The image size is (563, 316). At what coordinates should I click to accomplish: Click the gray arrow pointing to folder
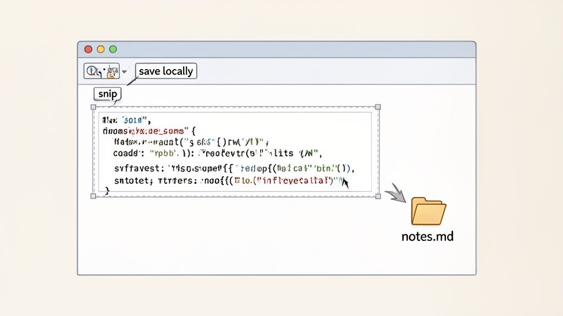[394, 195]
